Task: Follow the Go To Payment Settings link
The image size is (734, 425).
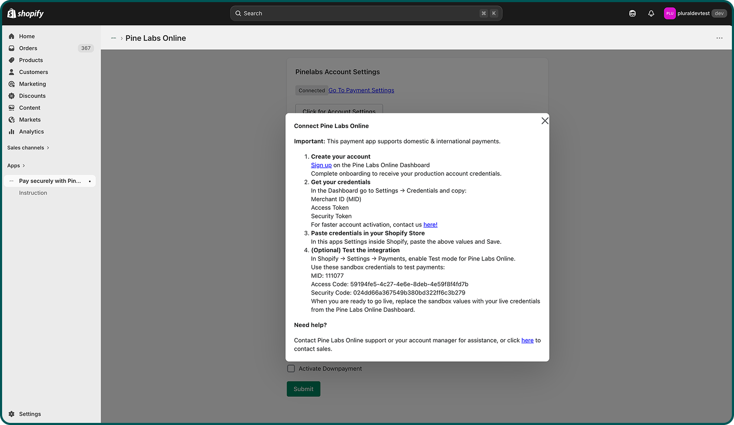Action: point(361,90)
